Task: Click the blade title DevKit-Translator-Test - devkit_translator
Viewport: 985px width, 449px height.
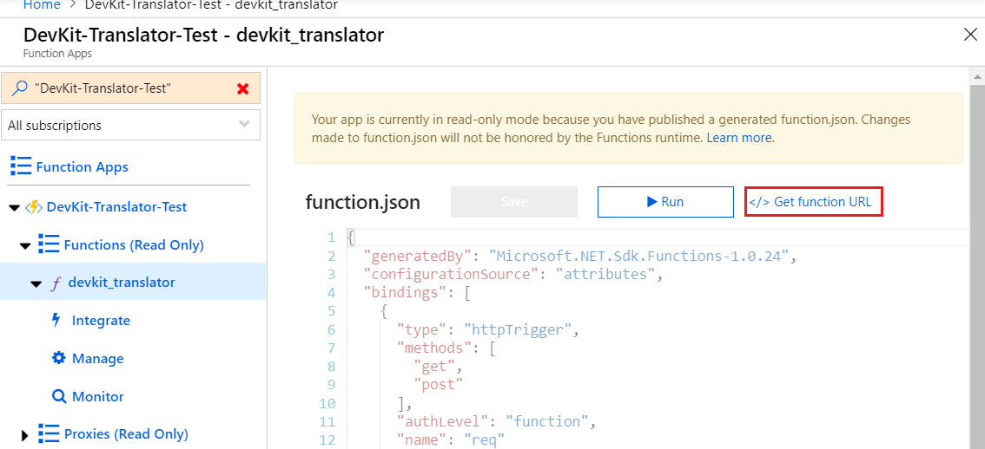Action: 203,36
